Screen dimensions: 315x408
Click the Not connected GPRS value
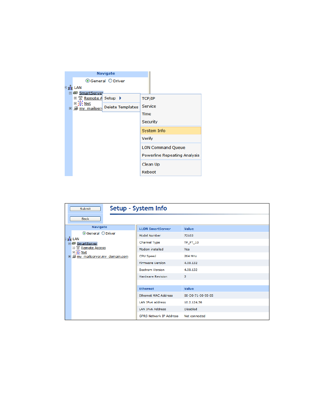pos(195,316)
